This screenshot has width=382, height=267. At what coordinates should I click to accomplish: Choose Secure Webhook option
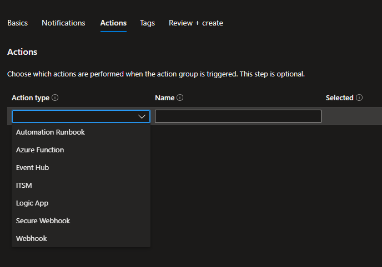pyautogui.click(x=81, y=221)
